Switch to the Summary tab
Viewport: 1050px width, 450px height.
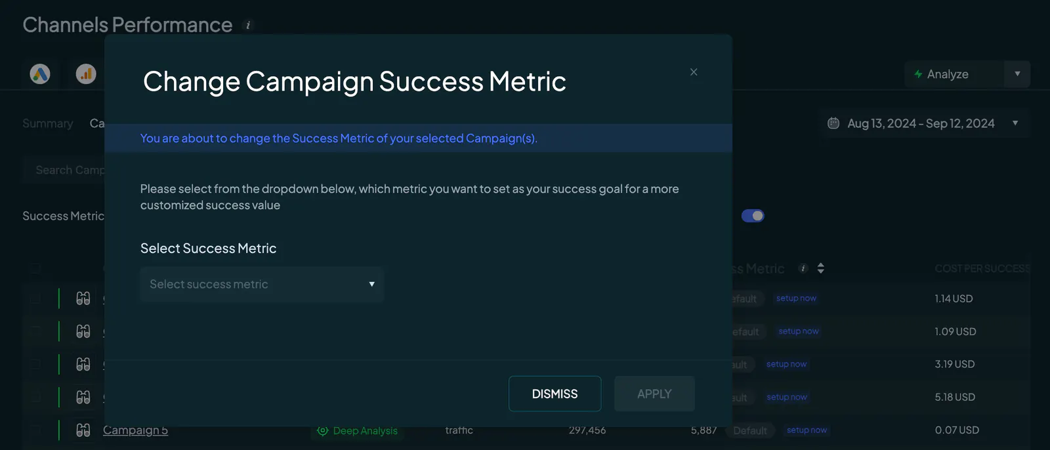pos(48,123)
